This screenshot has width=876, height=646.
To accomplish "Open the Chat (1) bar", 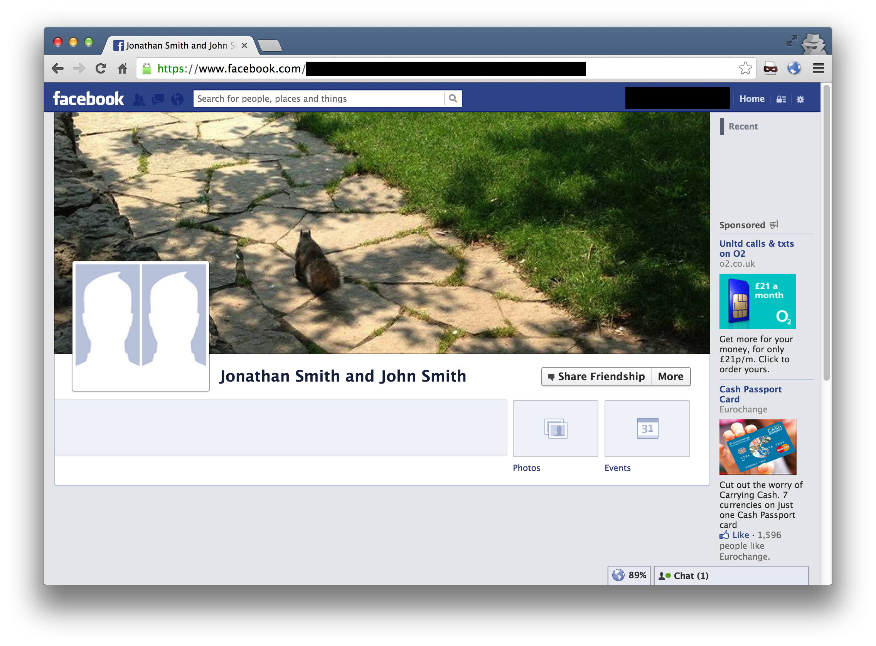I will [731, 575].
